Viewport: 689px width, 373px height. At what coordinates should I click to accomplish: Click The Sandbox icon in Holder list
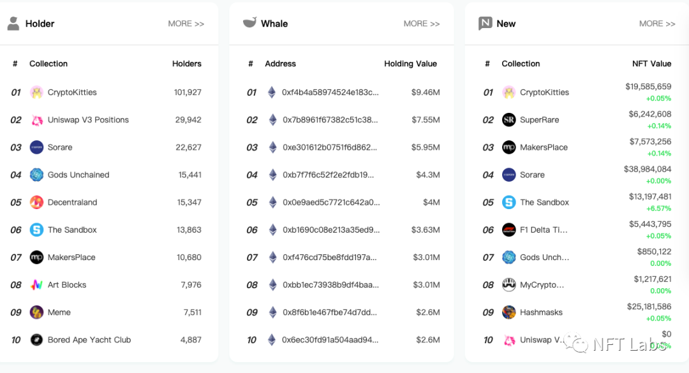(36, 230)
